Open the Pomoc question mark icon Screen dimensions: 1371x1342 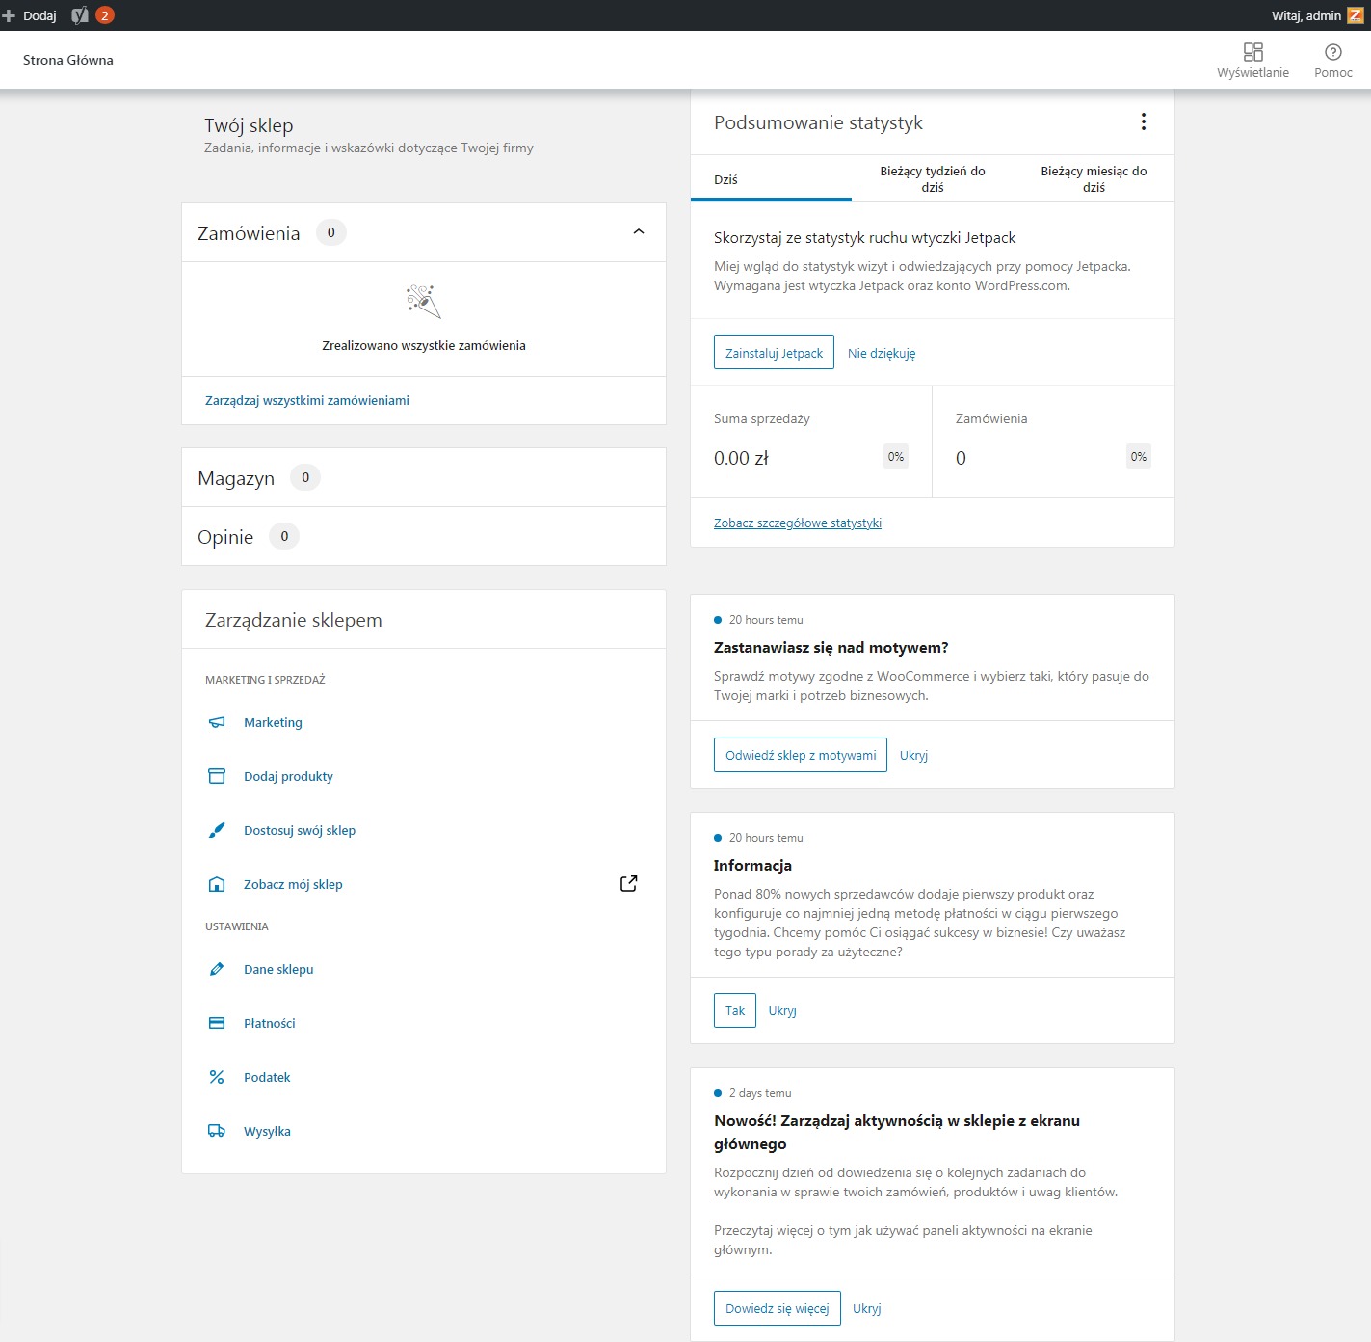(1333, 52)
